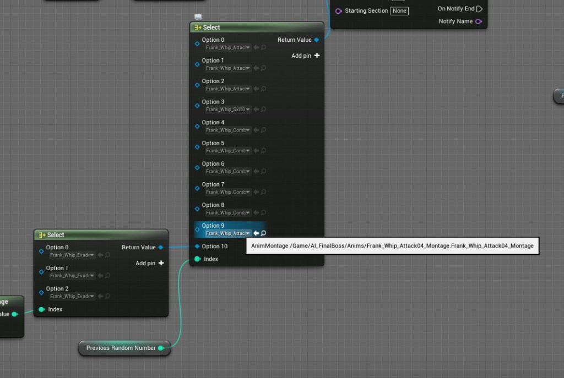This screenshot has width=564, height=378.
Task: Browse to Option 9 asset with magnifier icon
Action: [264, 233]
